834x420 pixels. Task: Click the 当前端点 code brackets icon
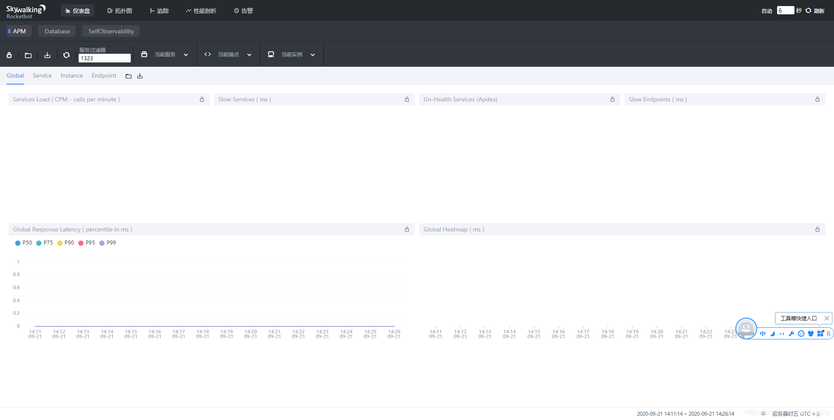point(208,54)
